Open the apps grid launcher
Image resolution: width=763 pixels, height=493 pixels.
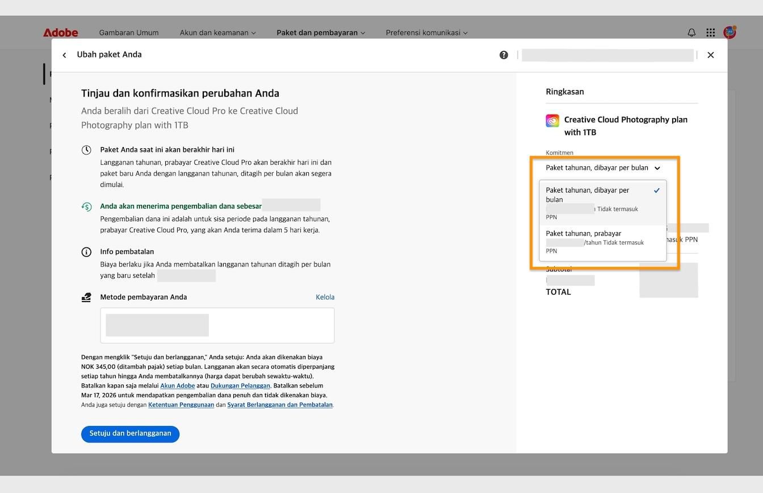tap(710, 32)
